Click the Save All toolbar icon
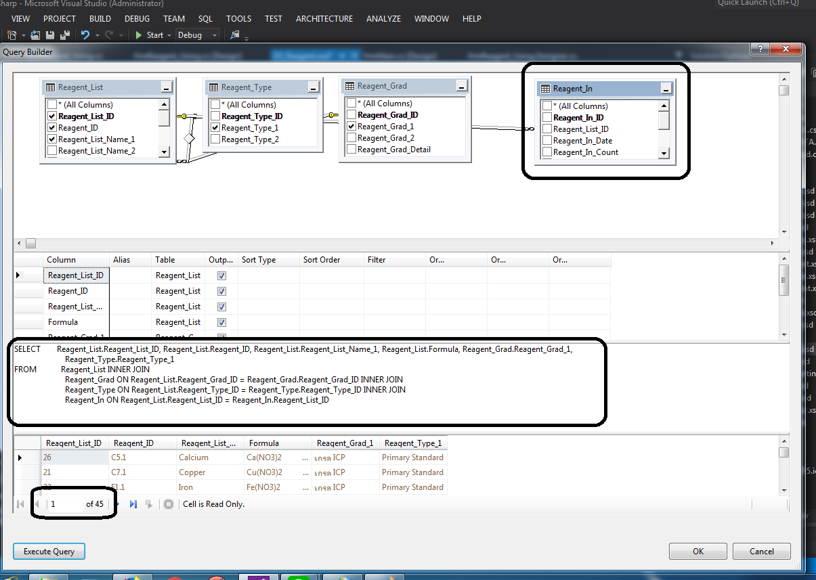This screenshot has height=580, width=816. coord(65,35)
